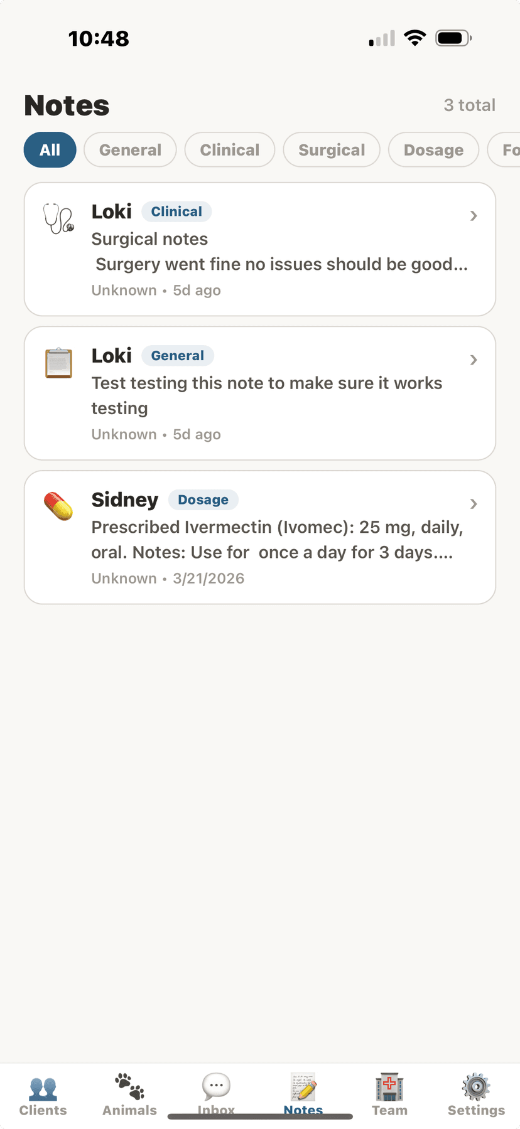The width and height of the screenshot is (520, 1129).
Task: Expand Sidney's Ivermectin note chevron
Action: pos(474,504)
